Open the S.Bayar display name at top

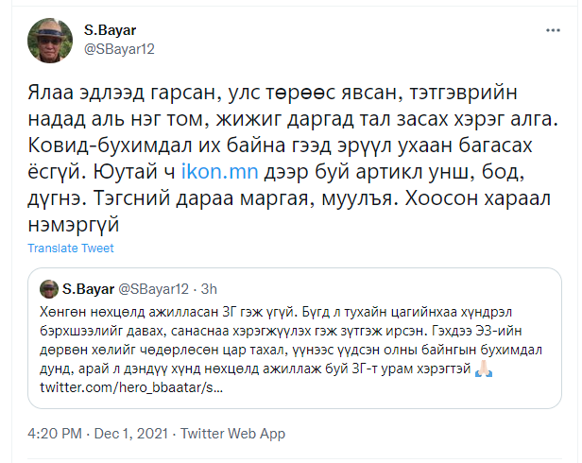pyautogui.click(x=111, y=30)
